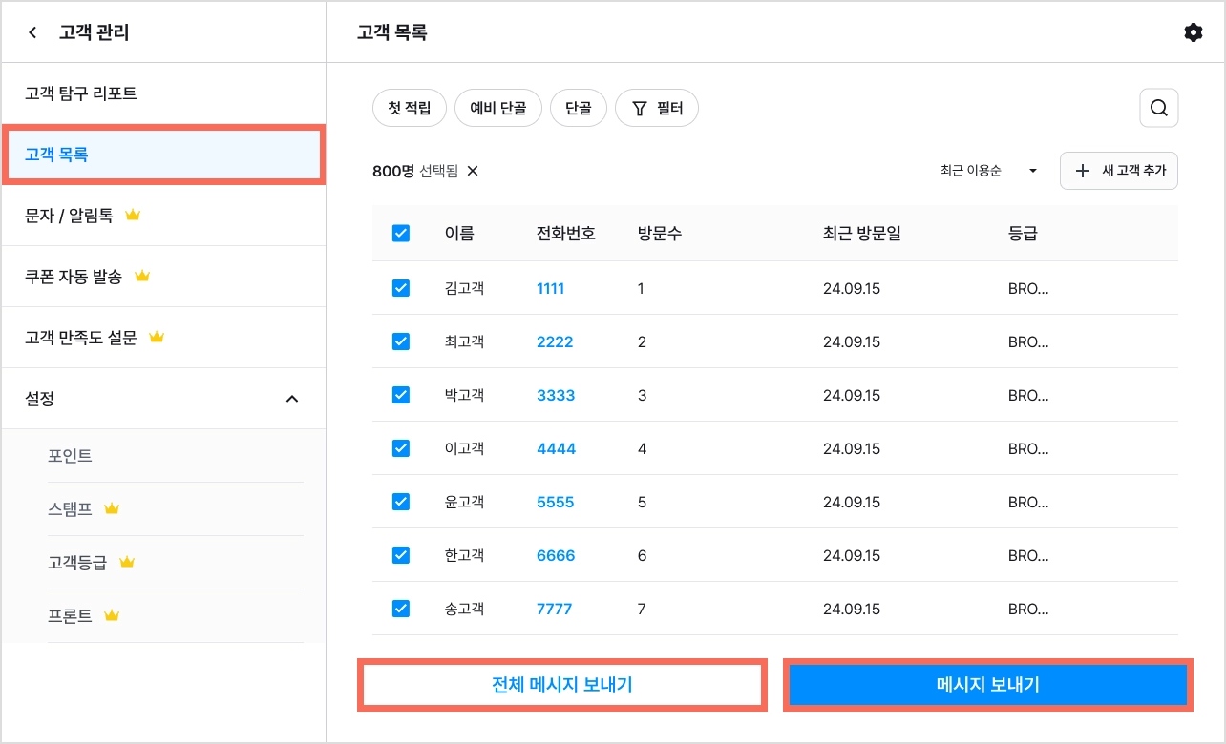The height and width of the screenshot is (744, 1226).
Task: Open the 고객 만족도 설문 menu item
Action: (x=163, y=338)
